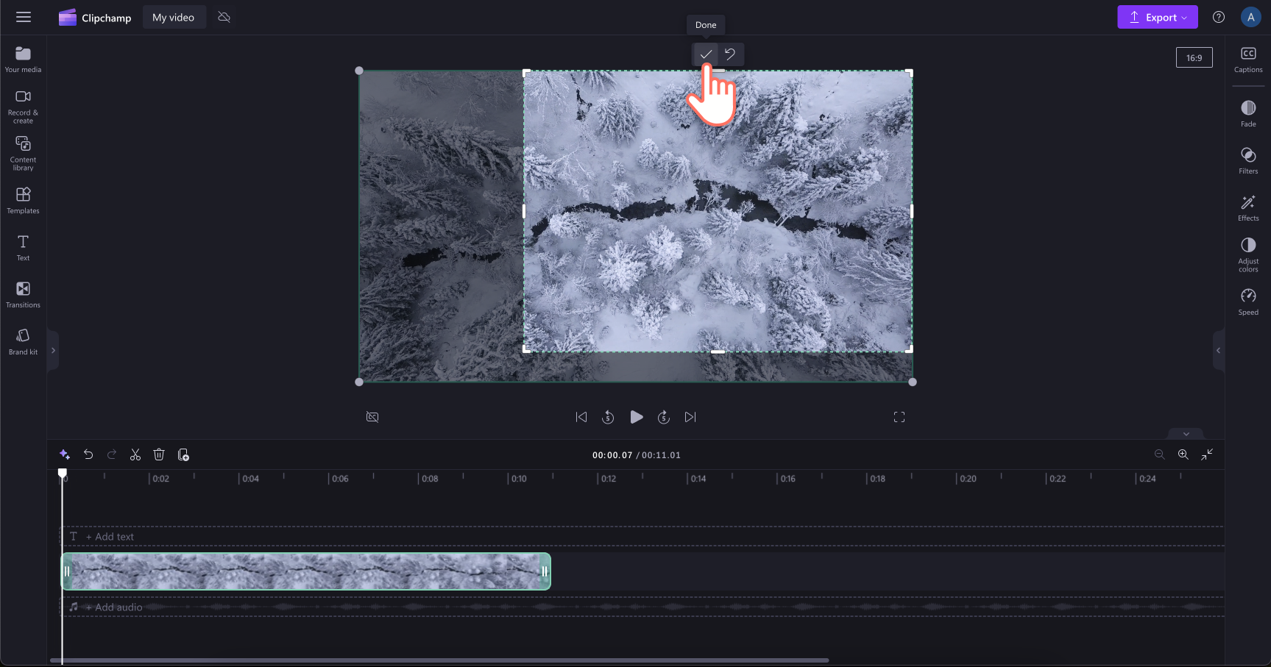Click the video bottom-right resize handle

[913, 382]
